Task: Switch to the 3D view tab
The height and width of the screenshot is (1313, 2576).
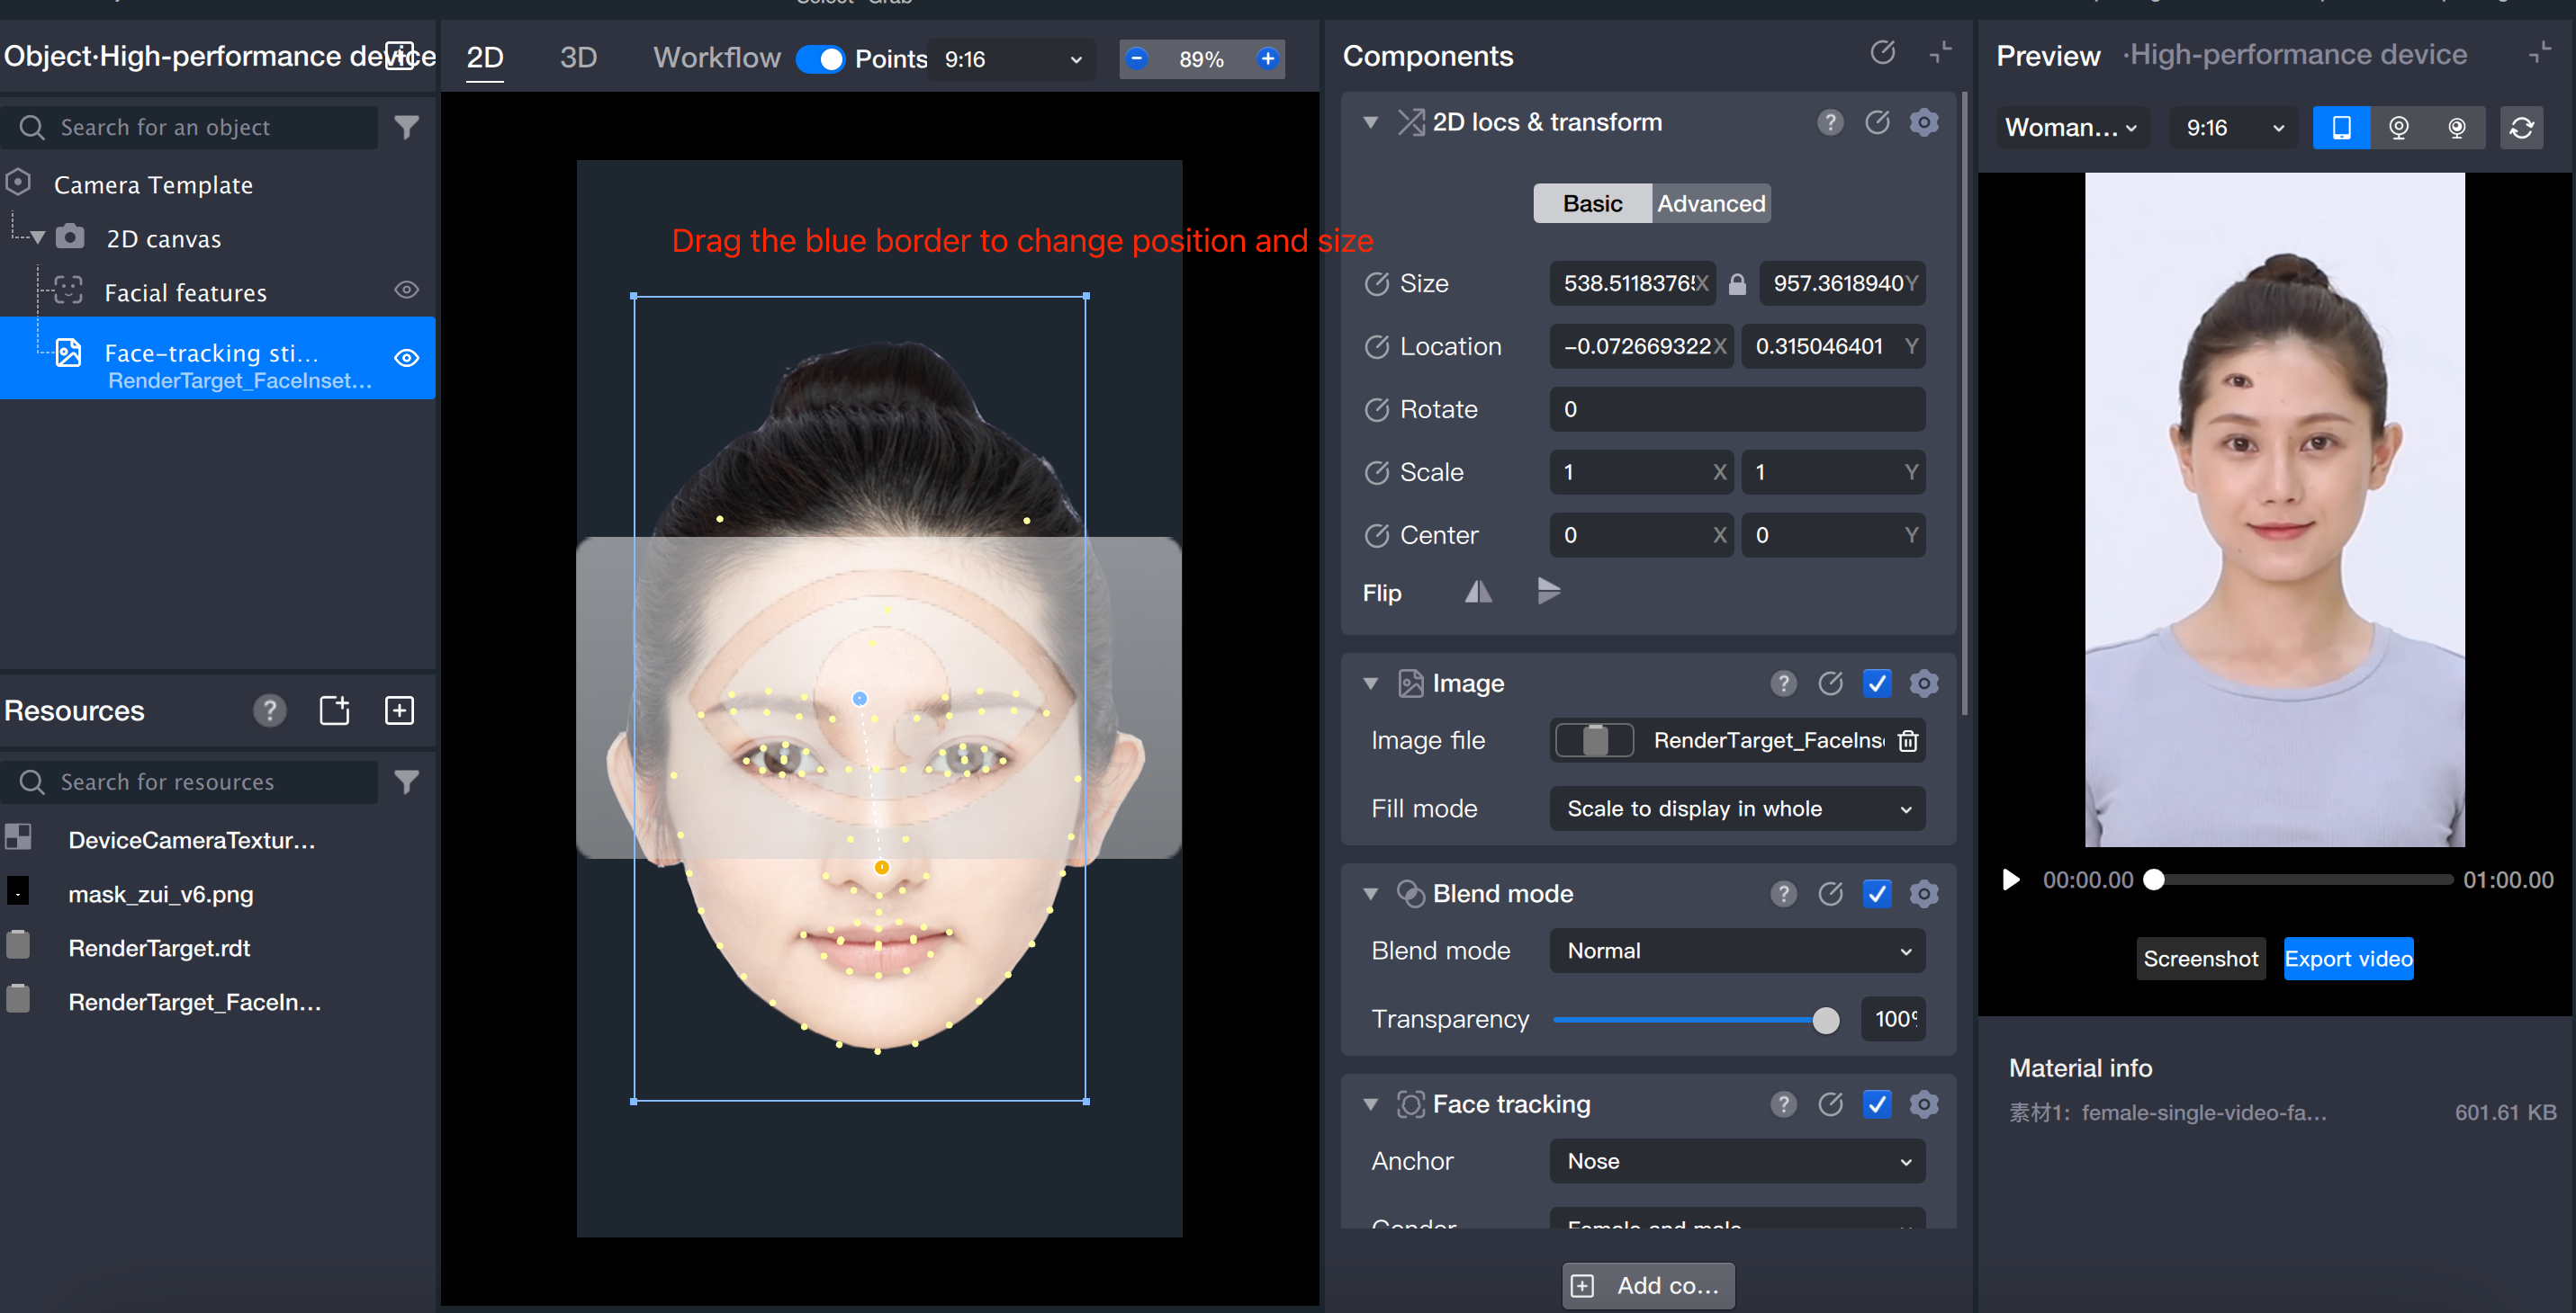Action: click(578, 58)
